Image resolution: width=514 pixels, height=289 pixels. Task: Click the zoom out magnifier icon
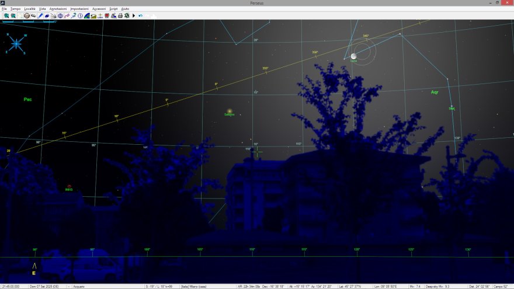[x=13, y=16]
